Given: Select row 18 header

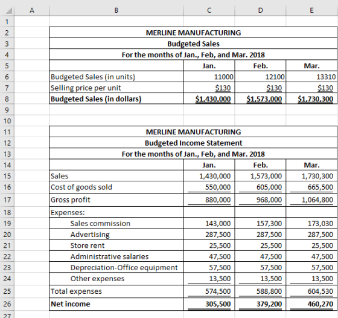Looking at the screenshot, I should pos(7,212).
